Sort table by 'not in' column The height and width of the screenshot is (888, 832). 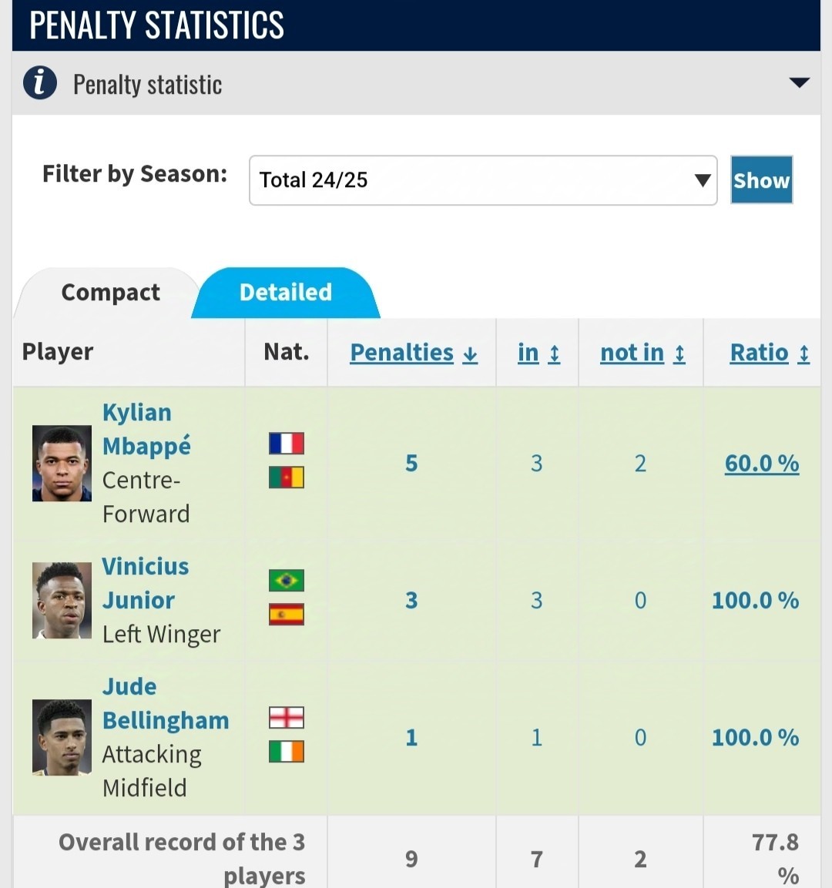(x=642, y=353)
